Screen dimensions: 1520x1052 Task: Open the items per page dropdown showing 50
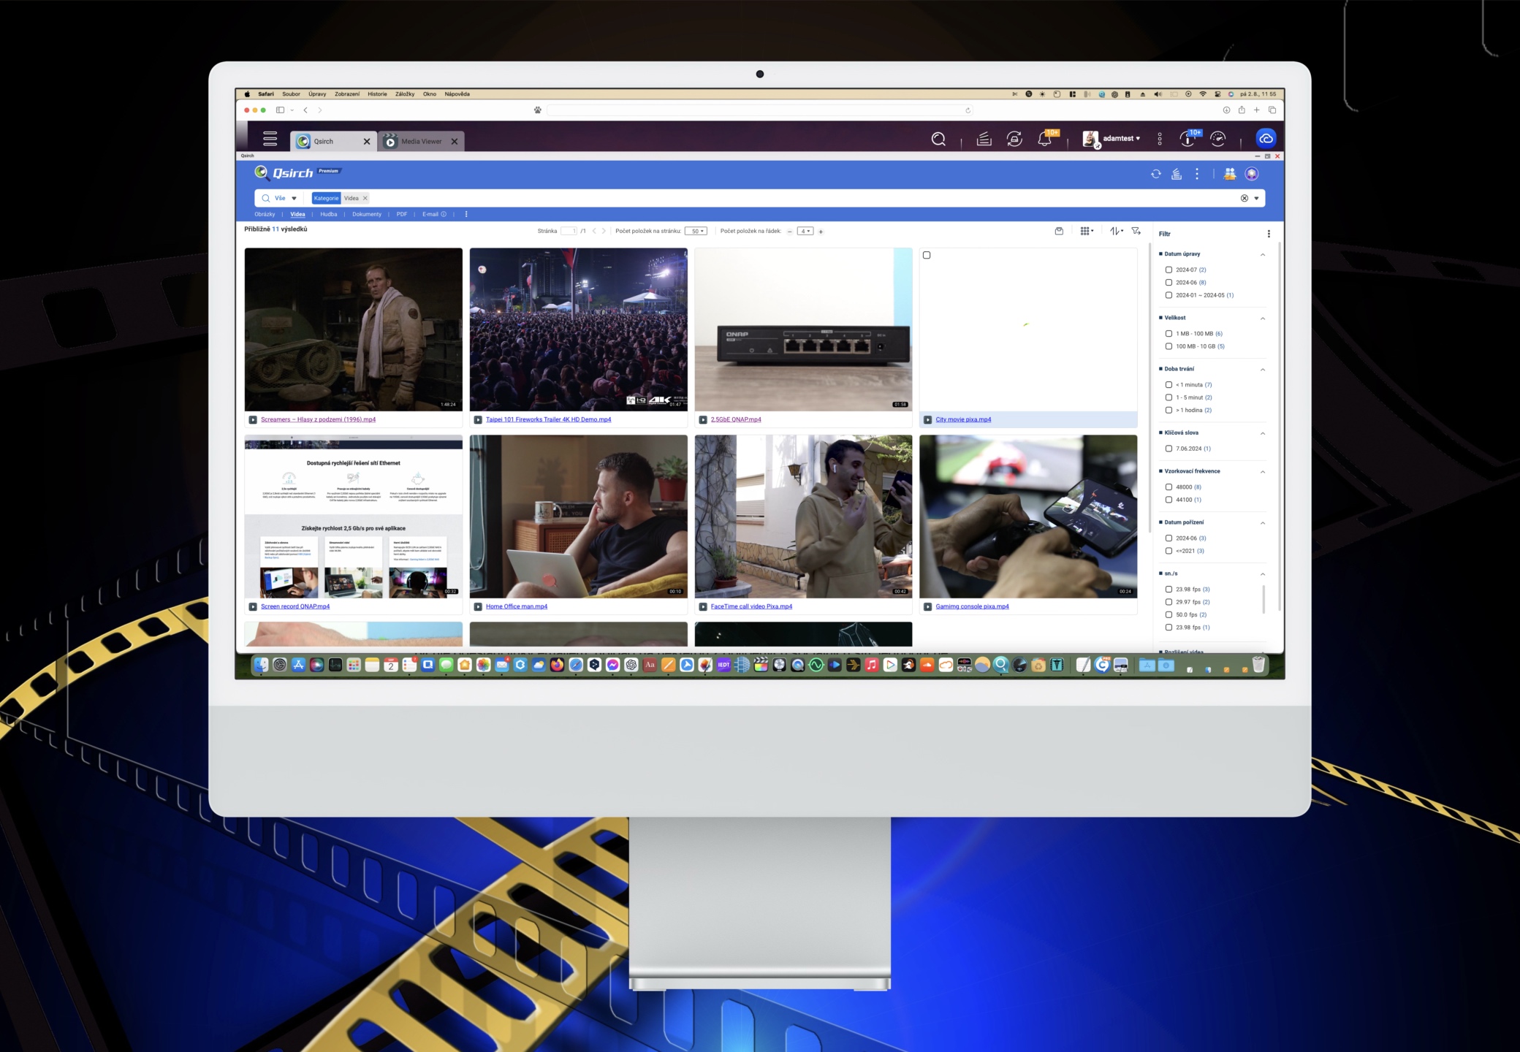coord(696,231)
